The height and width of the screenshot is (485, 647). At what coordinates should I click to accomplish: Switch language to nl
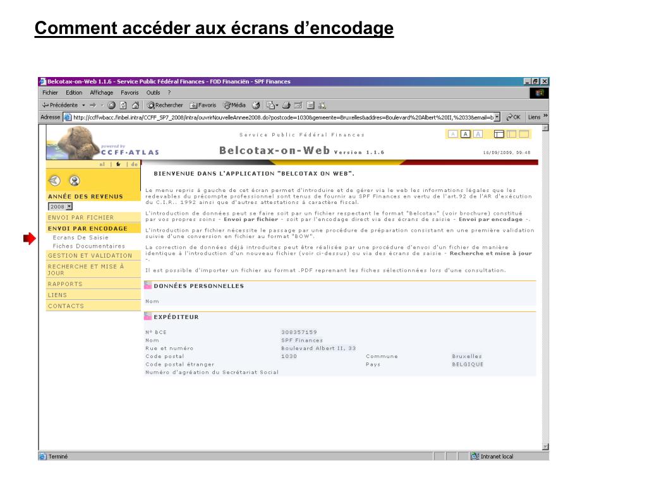tap(102, 164)
